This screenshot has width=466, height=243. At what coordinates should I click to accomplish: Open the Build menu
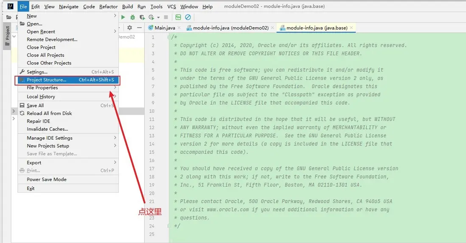pyautogui.click(x=127, y=6)
